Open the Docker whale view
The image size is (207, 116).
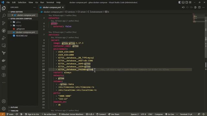[x=4, y=60]
